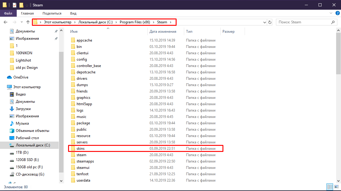
Task: Open the address bar history dropdown
Action: pos(264,22)
